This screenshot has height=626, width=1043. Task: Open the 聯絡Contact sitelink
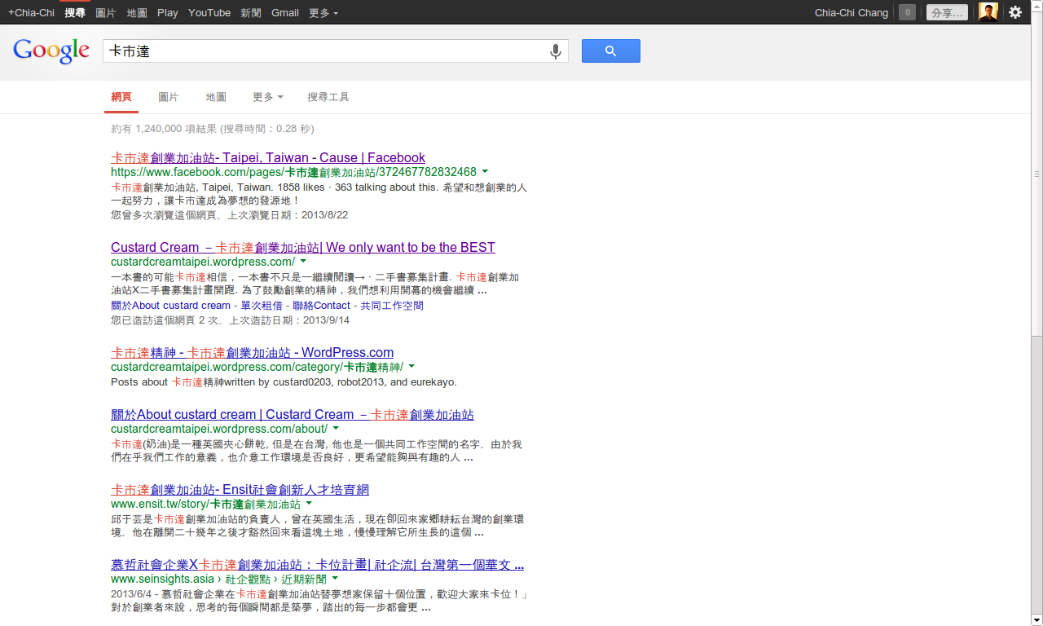pyautogui.click(x=321, y=306)
